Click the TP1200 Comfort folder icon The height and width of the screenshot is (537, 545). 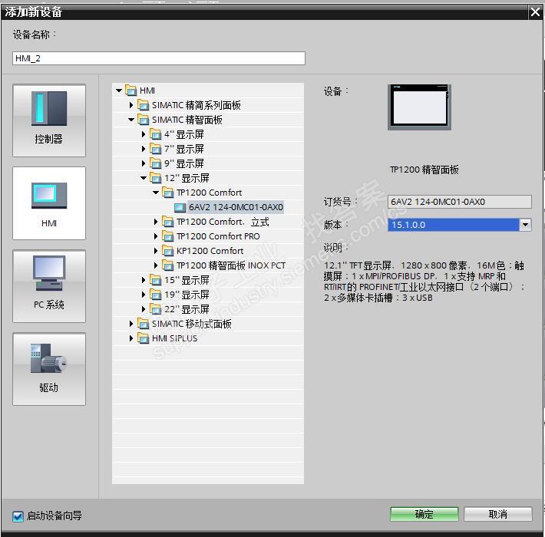pos(168,193)
